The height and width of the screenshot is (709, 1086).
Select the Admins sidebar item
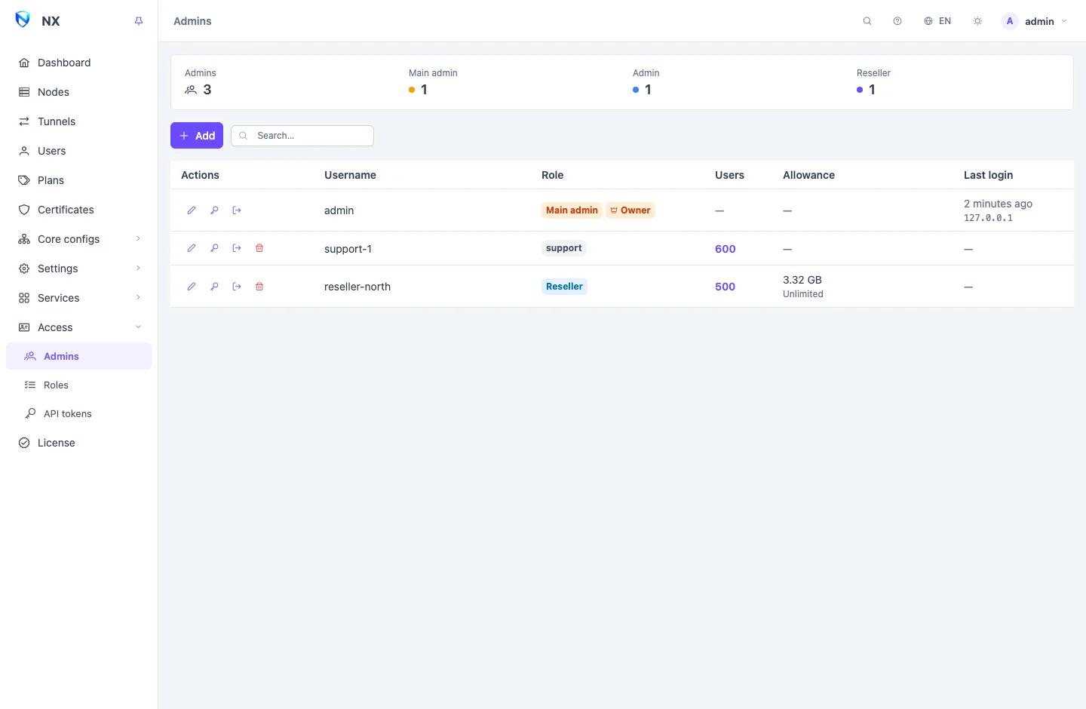click(x=79, y=356)
